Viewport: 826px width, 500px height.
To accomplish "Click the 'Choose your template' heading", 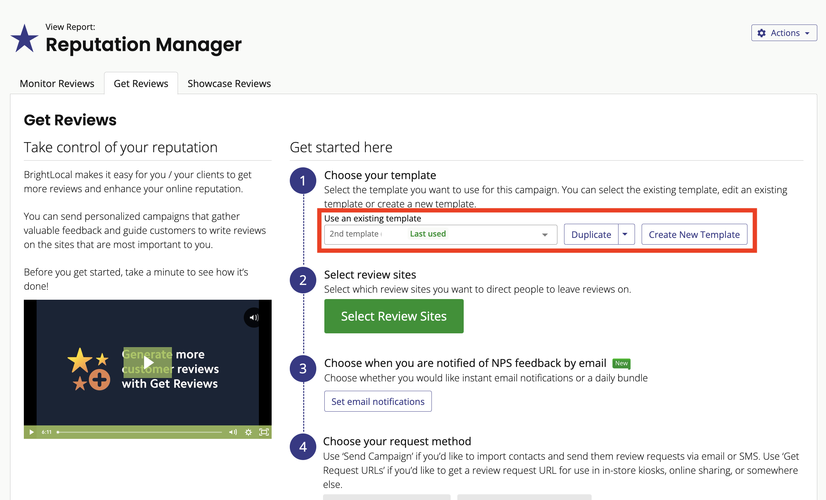I will (380, 175).
